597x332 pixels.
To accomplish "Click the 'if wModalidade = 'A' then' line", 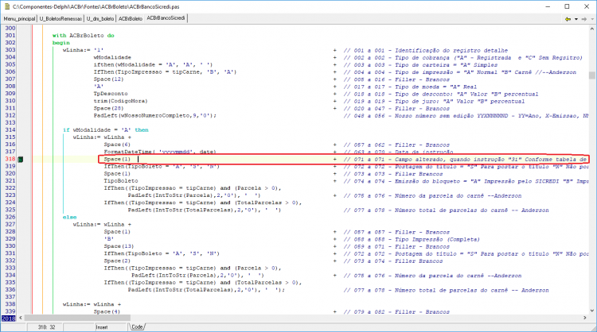I will pyautogui.click(x=105, y=130).
